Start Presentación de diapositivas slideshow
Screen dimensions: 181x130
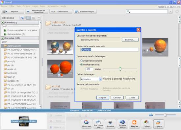(x=37, y=12)
